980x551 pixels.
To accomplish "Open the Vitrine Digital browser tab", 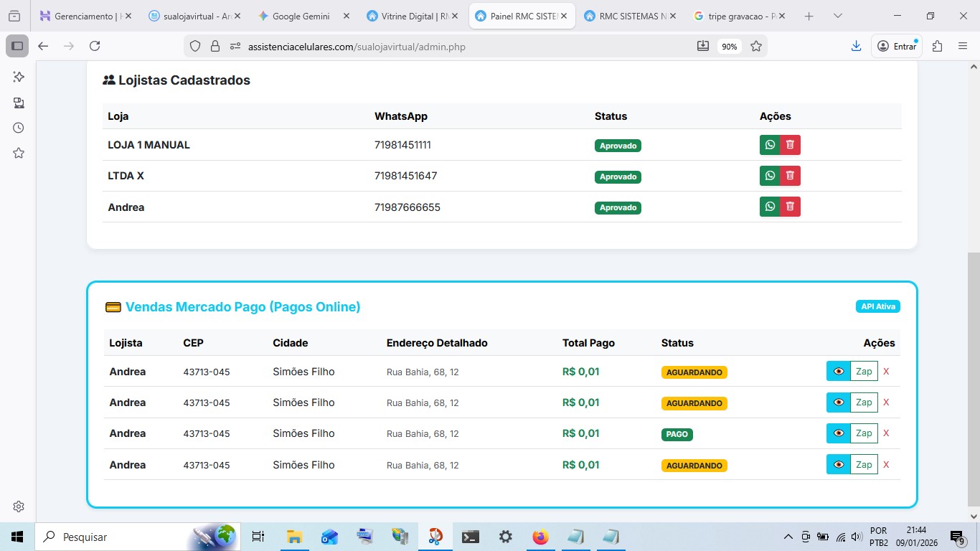I will tap(409, 16).
